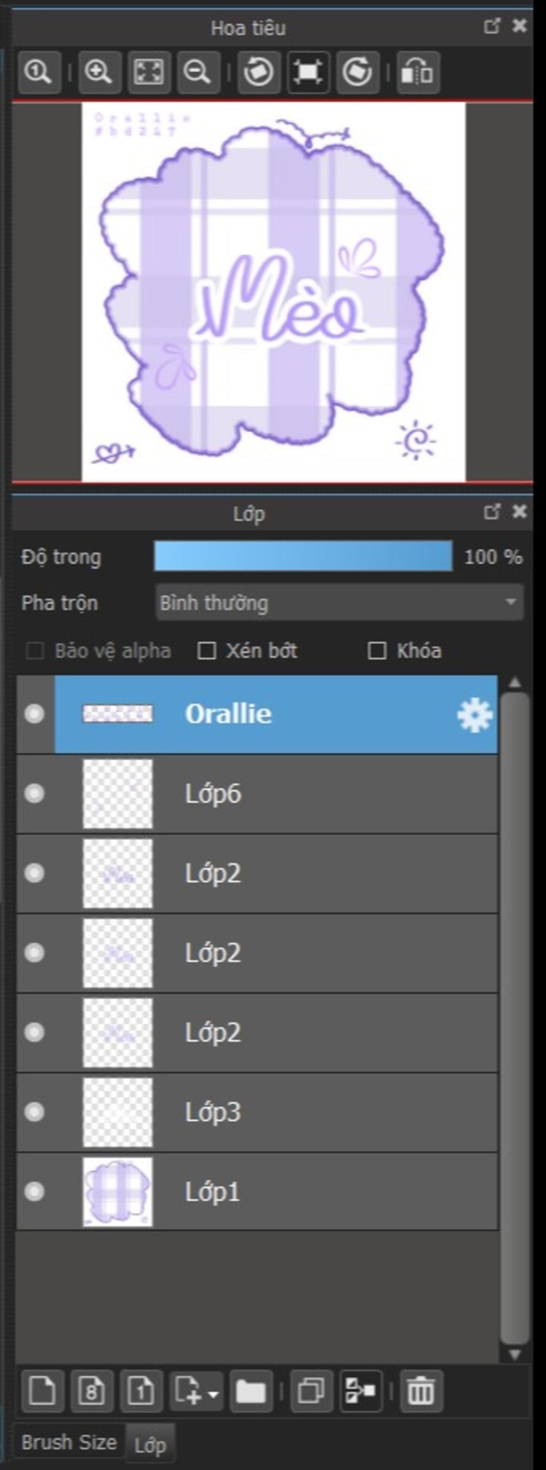Reset navigator zoom to 100% icon
The image size is (546, 1470).
39,73
